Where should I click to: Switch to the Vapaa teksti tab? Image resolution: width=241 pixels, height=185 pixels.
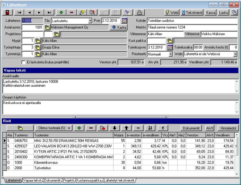[x=32, y=180]
